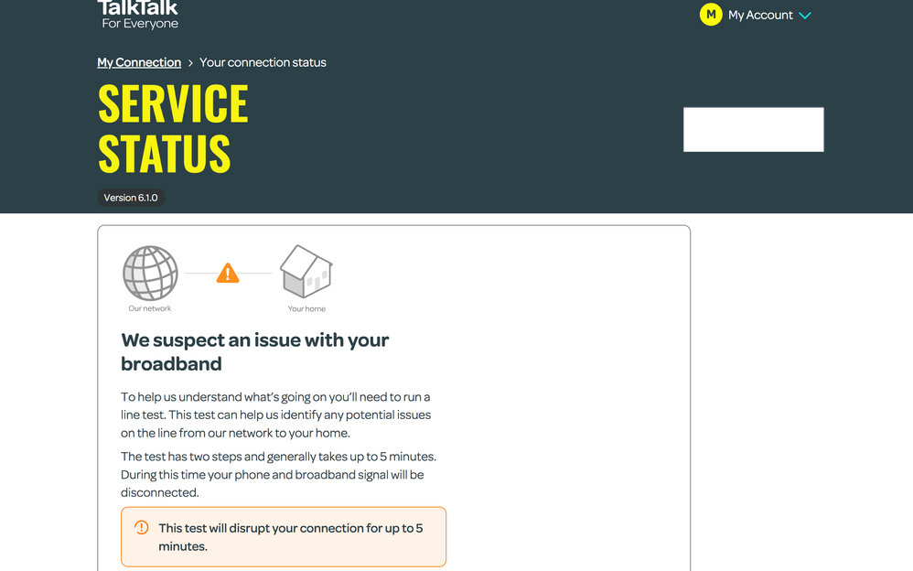Click the SERVICE STATUS page heading

[x=173, y=128]
